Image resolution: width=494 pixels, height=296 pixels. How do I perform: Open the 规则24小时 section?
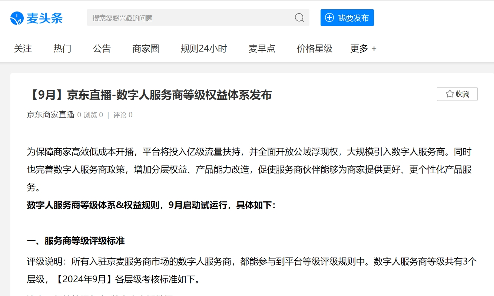[203, 49]
